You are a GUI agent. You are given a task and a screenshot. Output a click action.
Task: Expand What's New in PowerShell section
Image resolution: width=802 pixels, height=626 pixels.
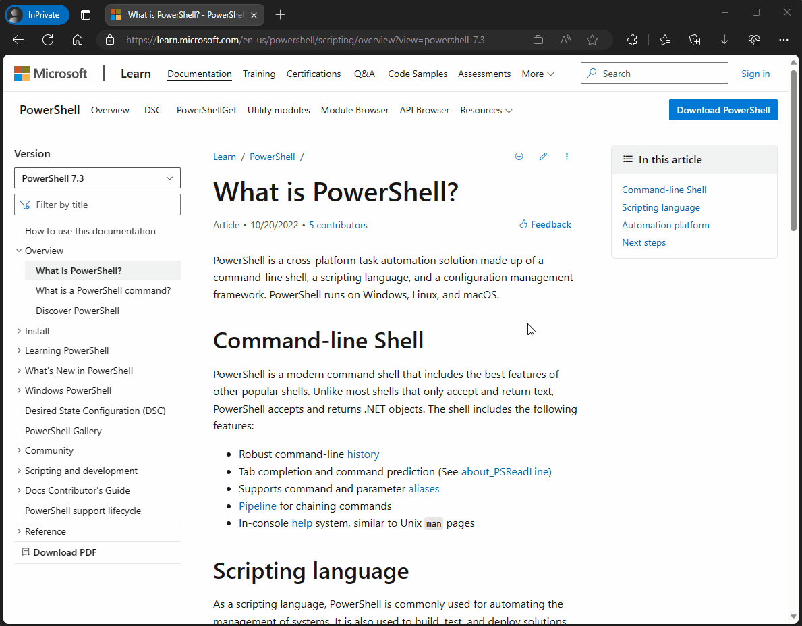pyautogui.click(x=19, y=371)
